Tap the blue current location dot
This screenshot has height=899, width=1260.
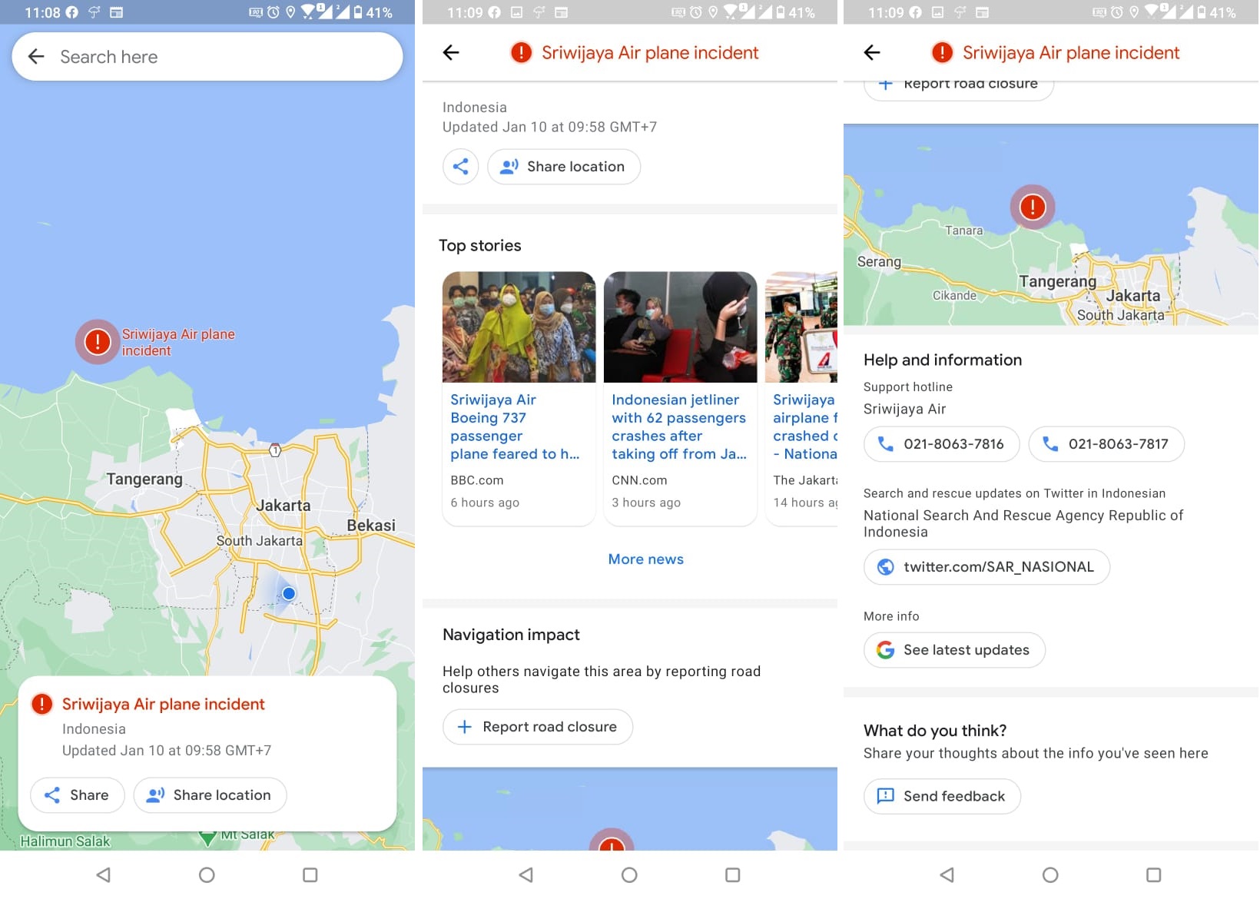pos(289,593)
